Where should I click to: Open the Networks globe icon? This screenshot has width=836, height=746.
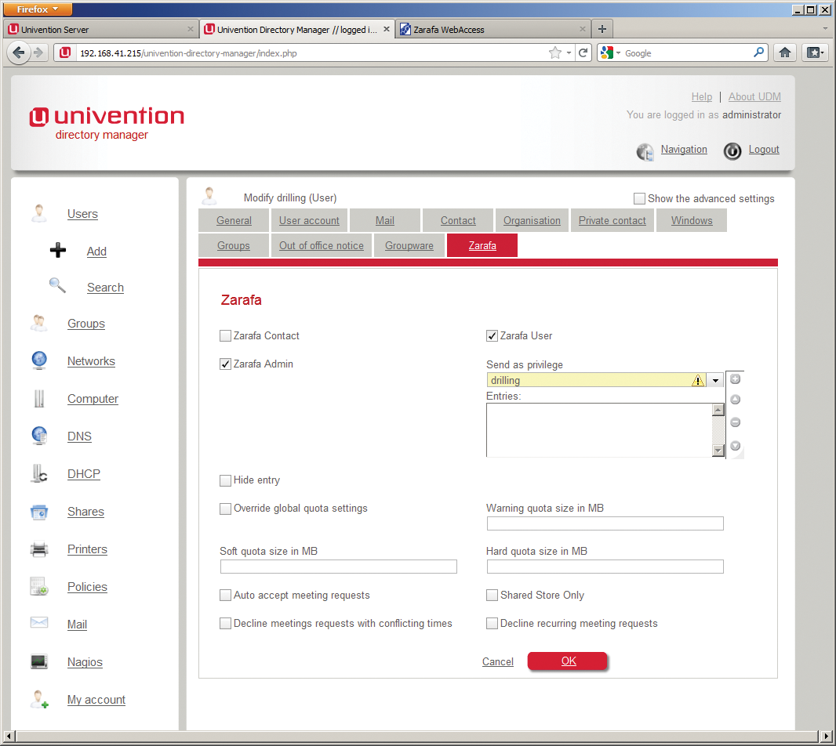[38, 360]
